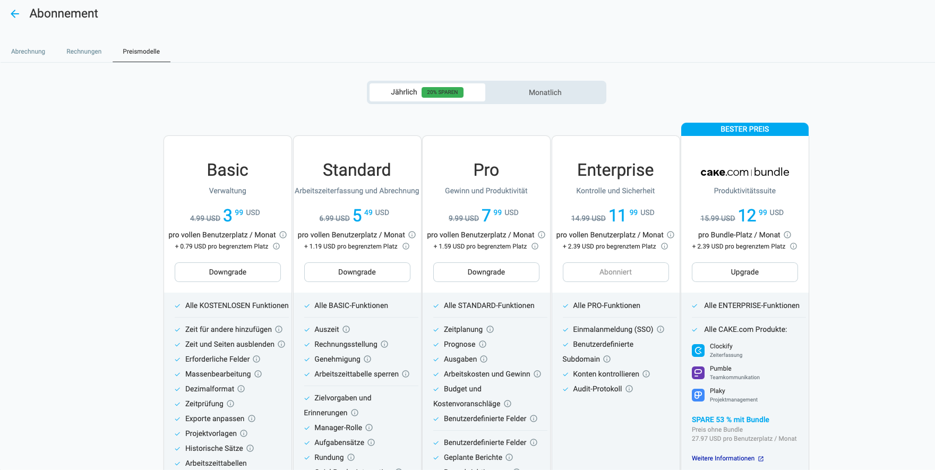The width and height of the screenshot is (935, 470).
Task: Click the info icon beside Arbeitszeittabelle sperren
Action: (406, 374)
